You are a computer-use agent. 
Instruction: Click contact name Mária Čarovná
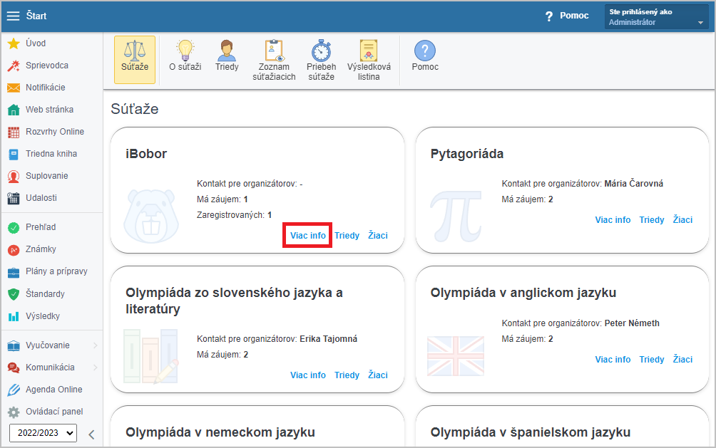point(634,183)
